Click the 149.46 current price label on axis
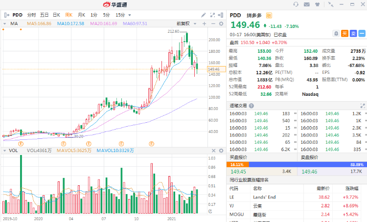Viewport: 367px width, 222px height. [216, 69]
